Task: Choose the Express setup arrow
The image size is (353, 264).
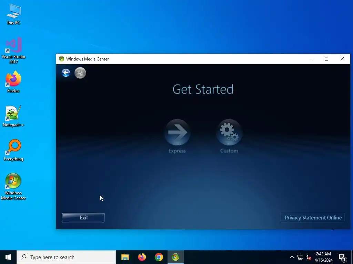Action: pyautogui.click(x=177, y=132)
